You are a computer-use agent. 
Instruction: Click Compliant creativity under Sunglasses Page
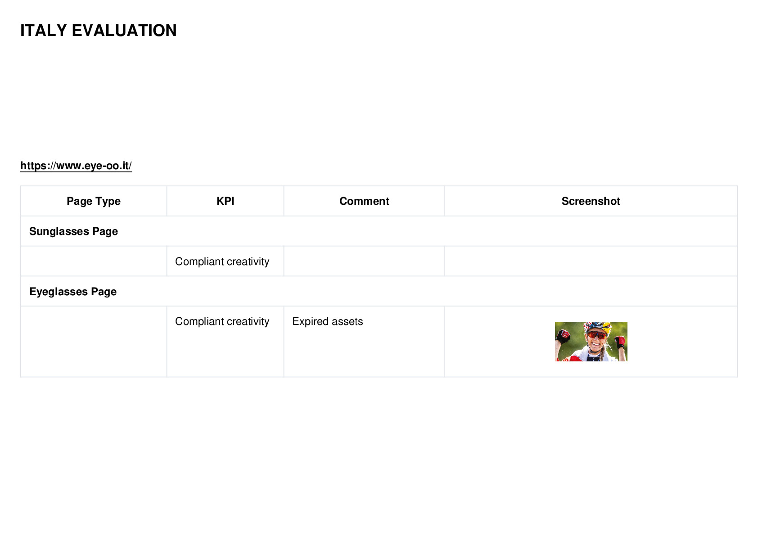coord(222,261)
